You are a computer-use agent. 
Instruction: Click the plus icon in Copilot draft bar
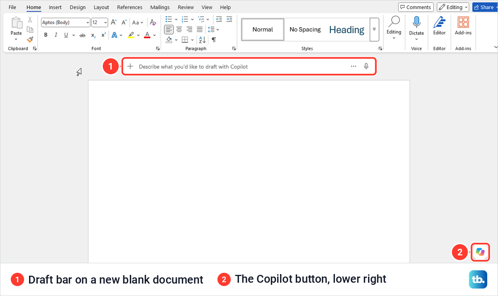tap(130, 66)
